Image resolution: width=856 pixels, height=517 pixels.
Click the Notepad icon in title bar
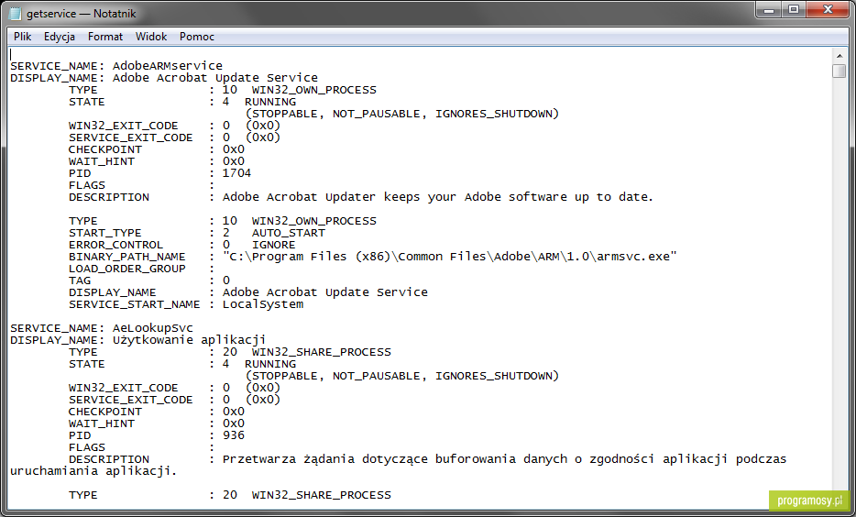[x=16, y=13]
